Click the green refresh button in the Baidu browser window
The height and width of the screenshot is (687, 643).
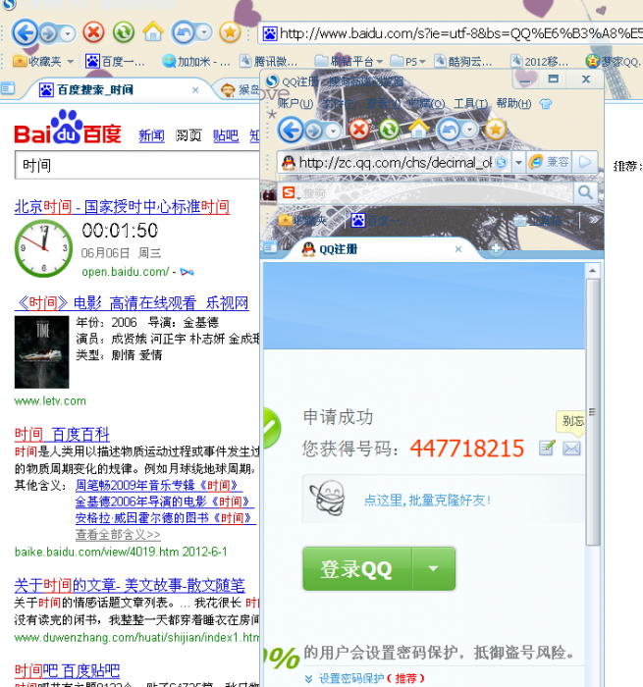[123, 32]
